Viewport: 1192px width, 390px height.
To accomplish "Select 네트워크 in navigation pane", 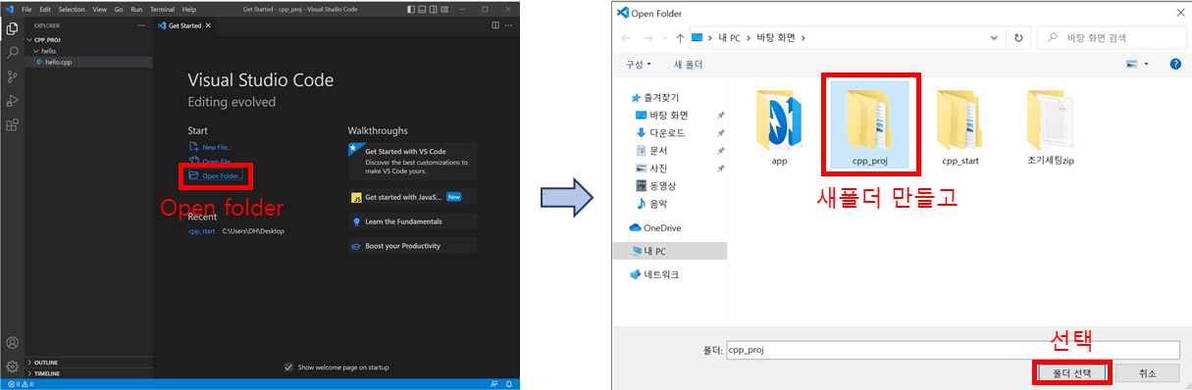I will coord(653,274).
